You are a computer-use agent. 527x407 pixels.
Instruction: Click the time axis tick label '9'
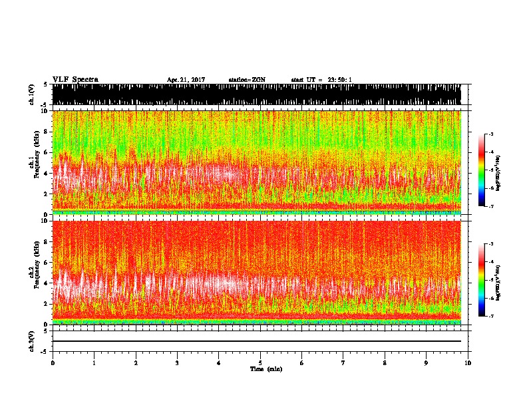(x=426, y=363)
